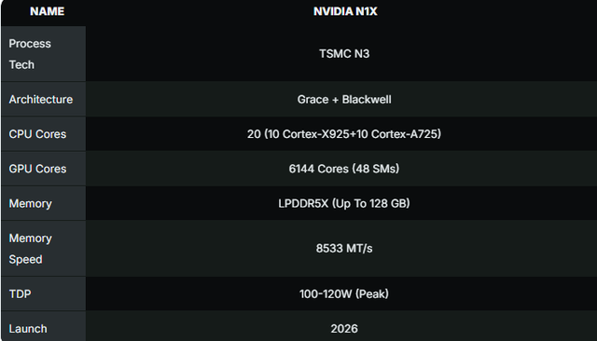Image resolution: width=597 pixels, height=341 pixels.
Task: Select the CPU Cores row label
Action: click(37, 134)
